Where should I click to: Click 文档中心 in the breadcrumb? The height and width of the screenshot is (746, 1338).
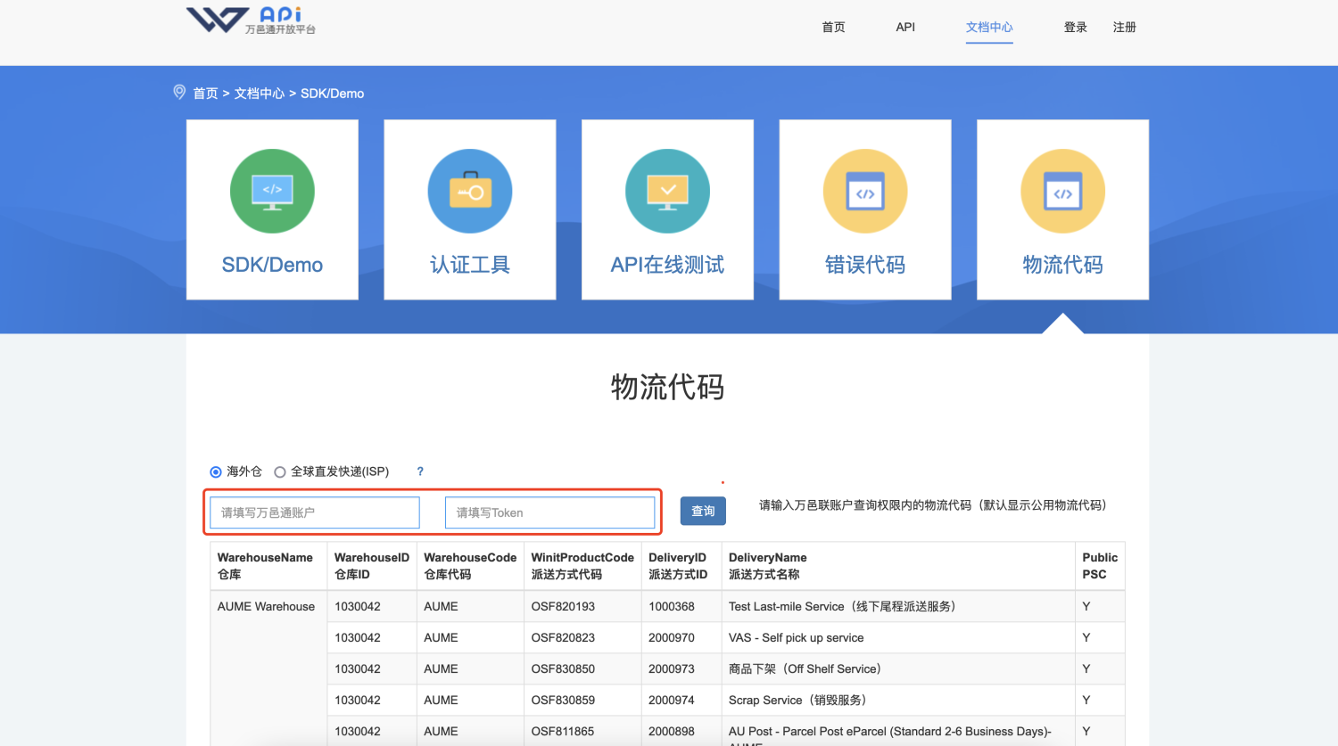coord(260,94)
